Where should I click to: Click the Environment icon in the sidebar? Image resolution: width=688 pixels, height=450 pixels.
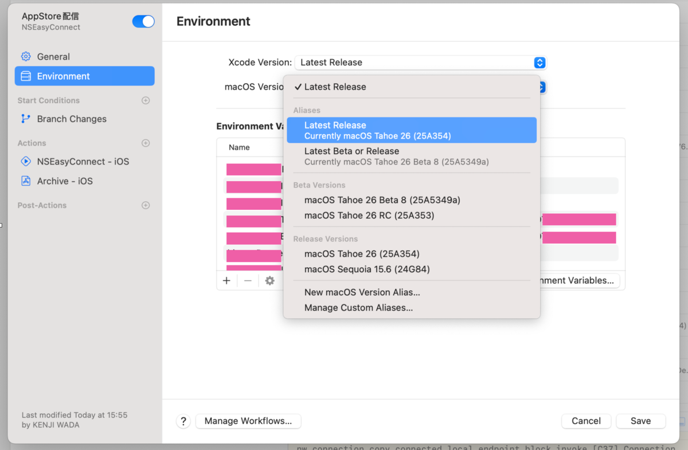point(26,76)
